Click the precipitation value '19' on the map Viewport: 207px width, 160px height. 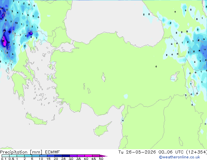coord(8,42)
